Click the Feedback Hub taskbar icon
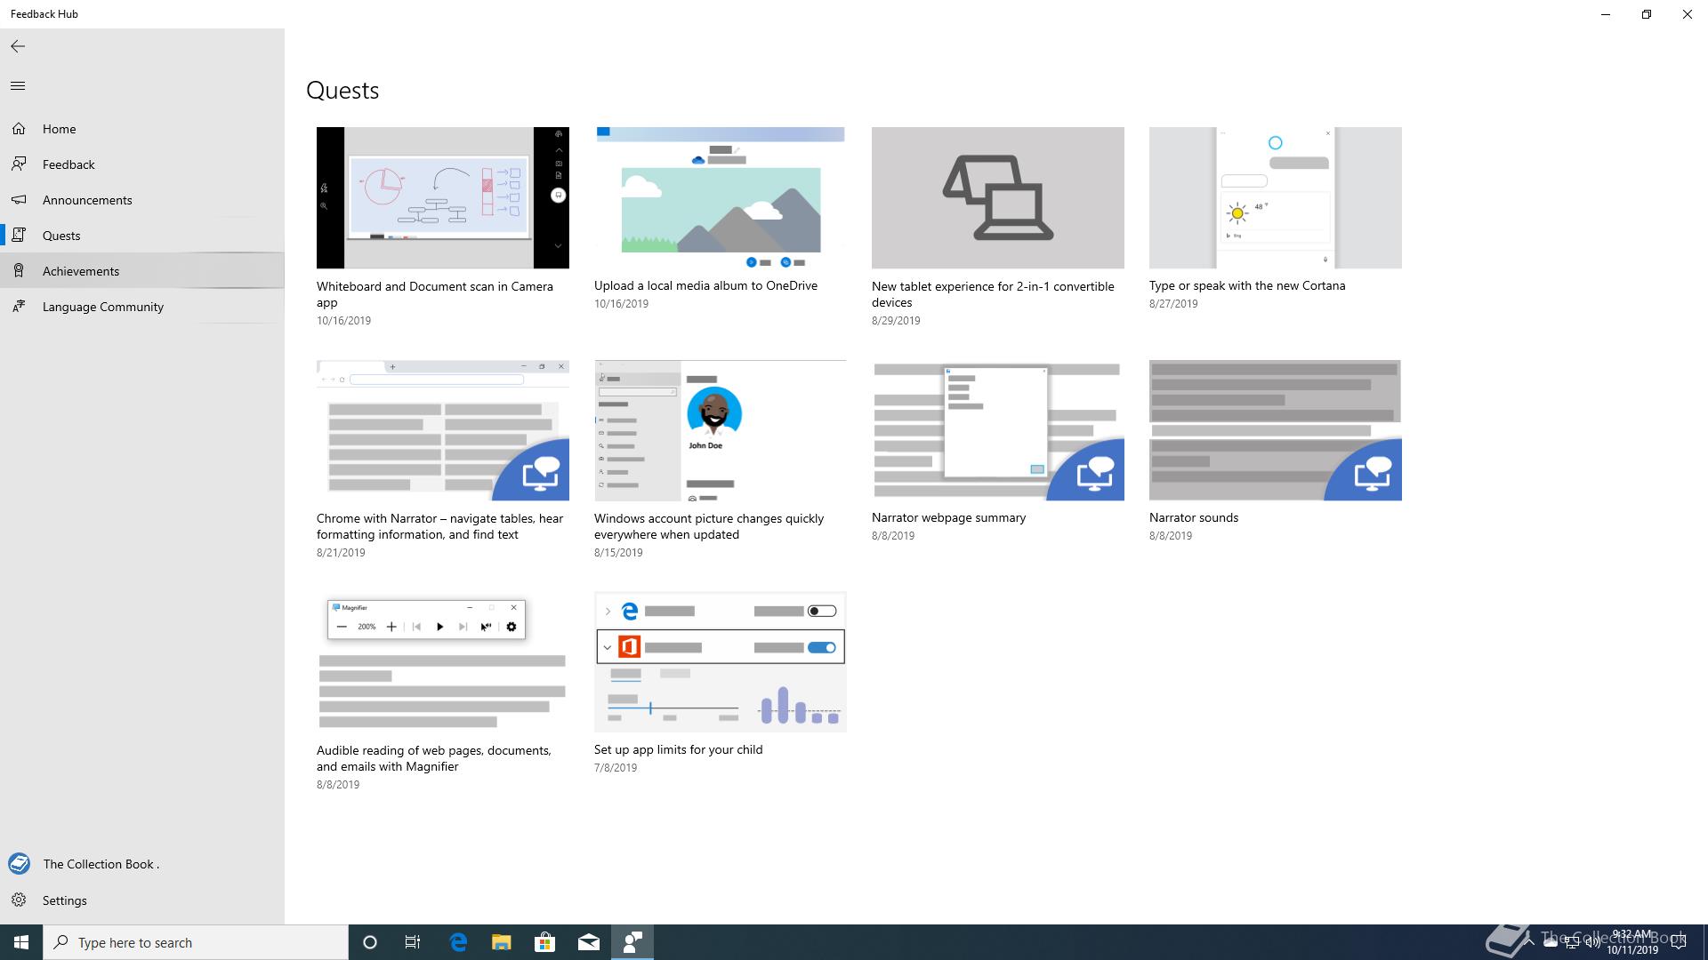1708x960 pixels. (x=632, y=942)
